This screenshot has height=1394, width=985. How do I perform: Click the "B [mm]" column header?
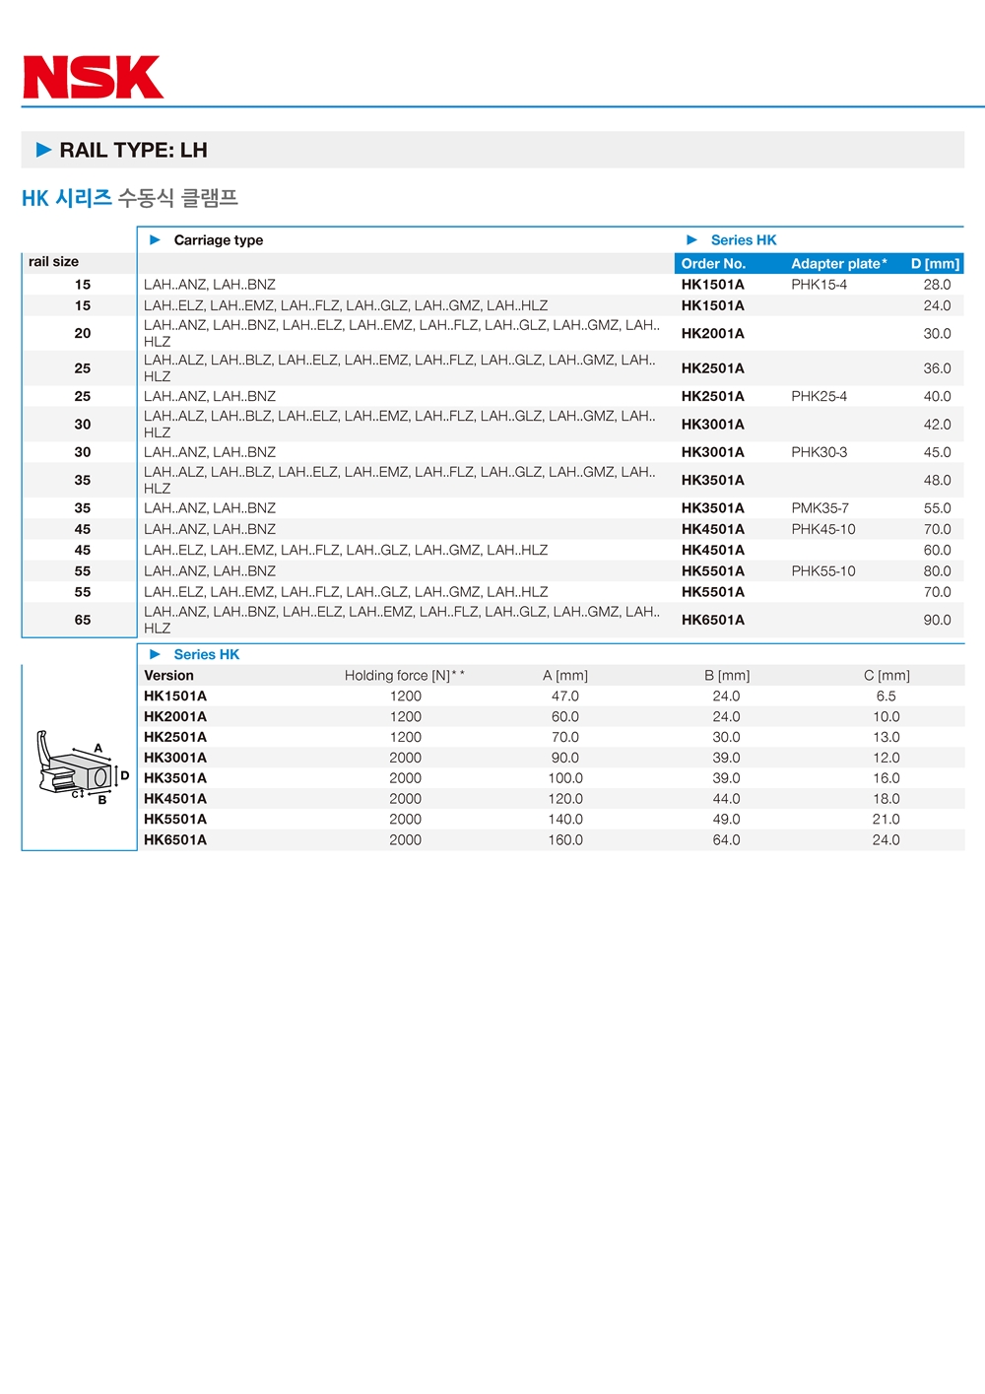(x=727, y=676)
